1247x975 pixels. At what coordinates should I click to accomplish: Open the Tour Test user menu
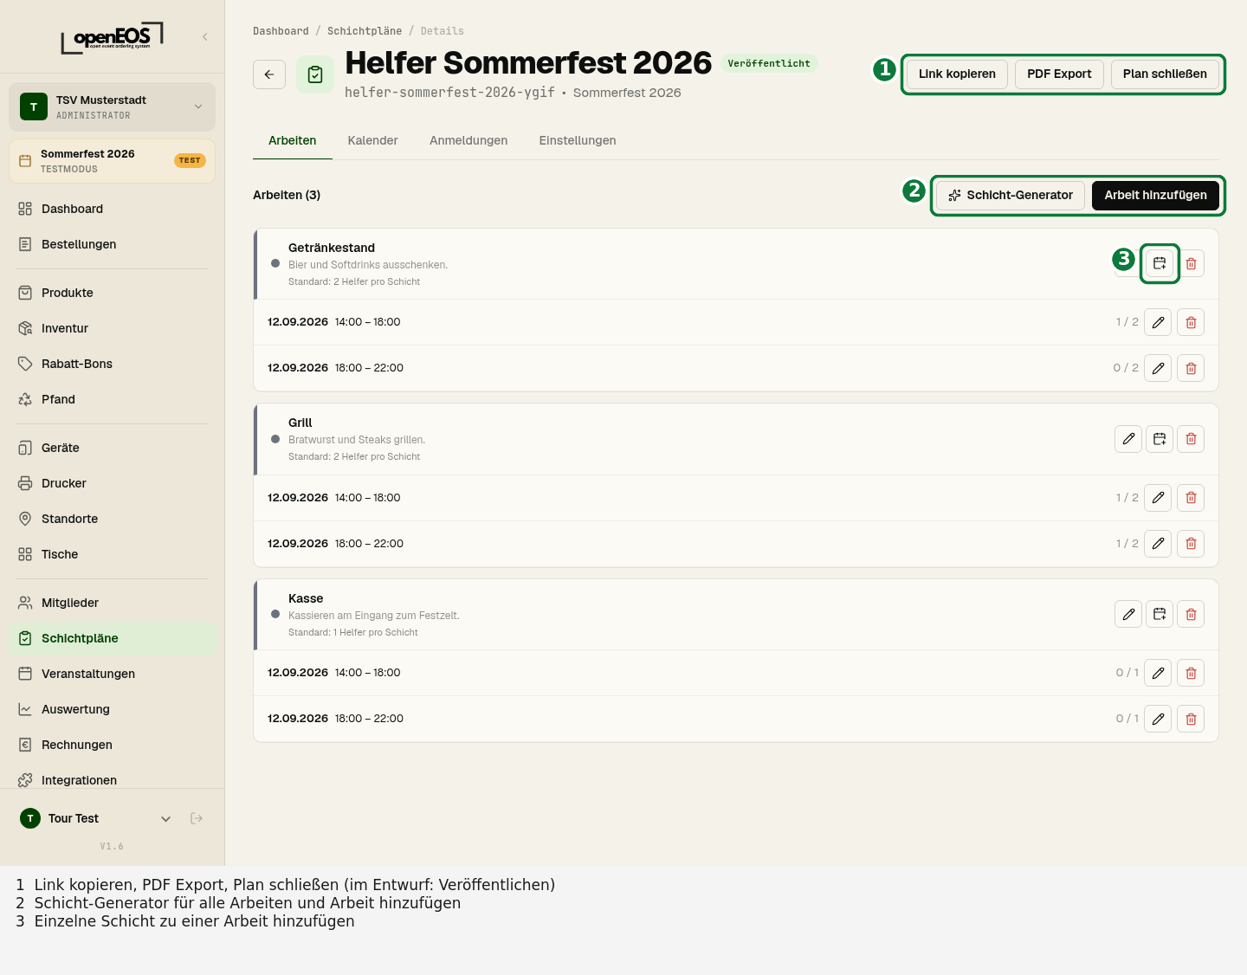pos(95,818)
